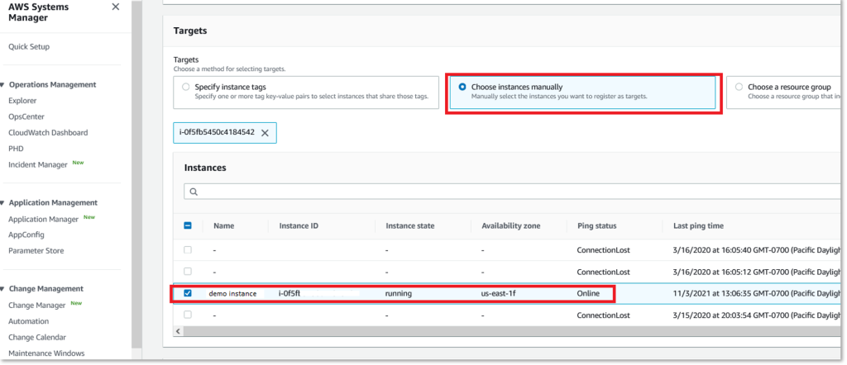
Task: Open CloudWatch Dashboard
Action: click(48, 133)
